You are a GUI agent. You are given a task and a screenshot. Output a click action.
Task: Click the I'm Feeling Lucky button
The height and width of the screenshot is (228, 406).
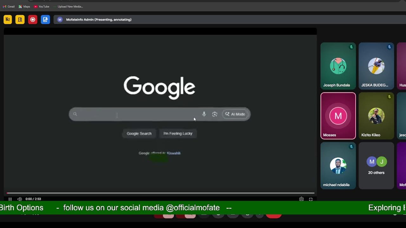[x=178, y=133]
